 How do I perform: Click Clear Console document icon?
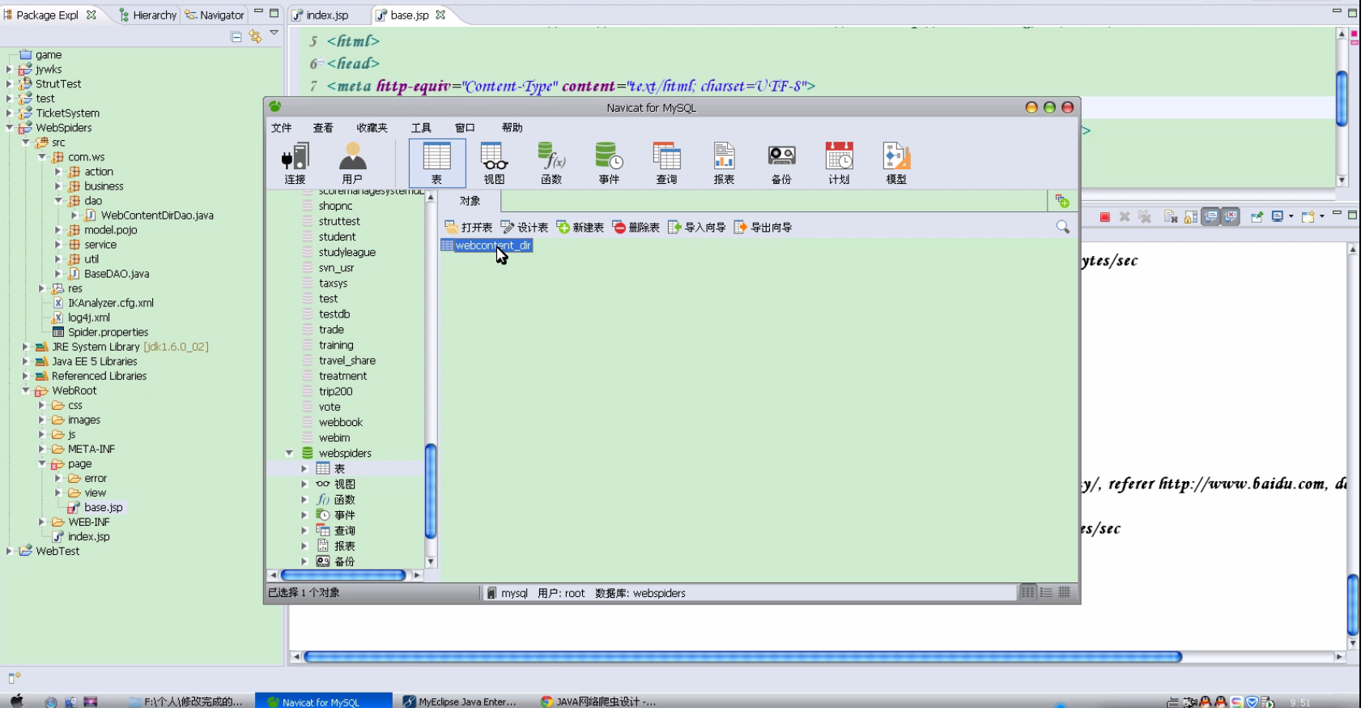click(1171, 217)
